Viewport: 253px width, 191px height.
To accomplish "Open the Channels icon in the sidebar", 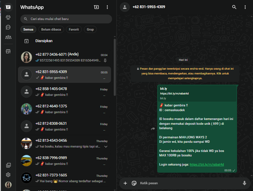I will 8,27.
